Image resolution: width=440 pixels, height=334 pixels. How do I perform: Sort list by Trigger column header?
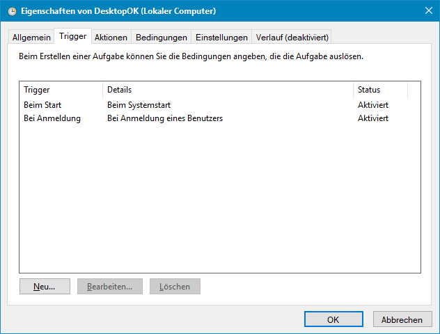click(61, 90)
